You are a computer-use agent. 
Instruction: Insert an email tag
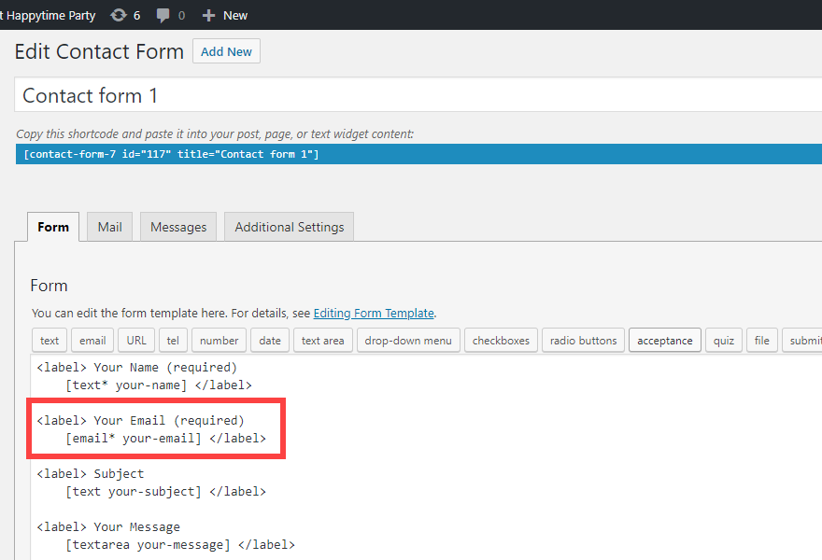click(x=92, y=341)
